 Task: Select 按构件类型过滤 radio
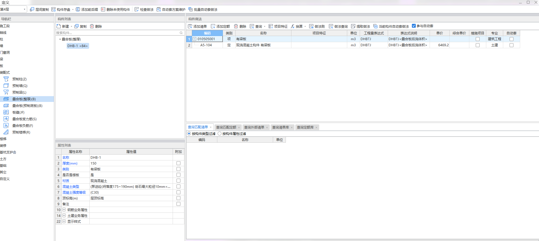[189, 134]
